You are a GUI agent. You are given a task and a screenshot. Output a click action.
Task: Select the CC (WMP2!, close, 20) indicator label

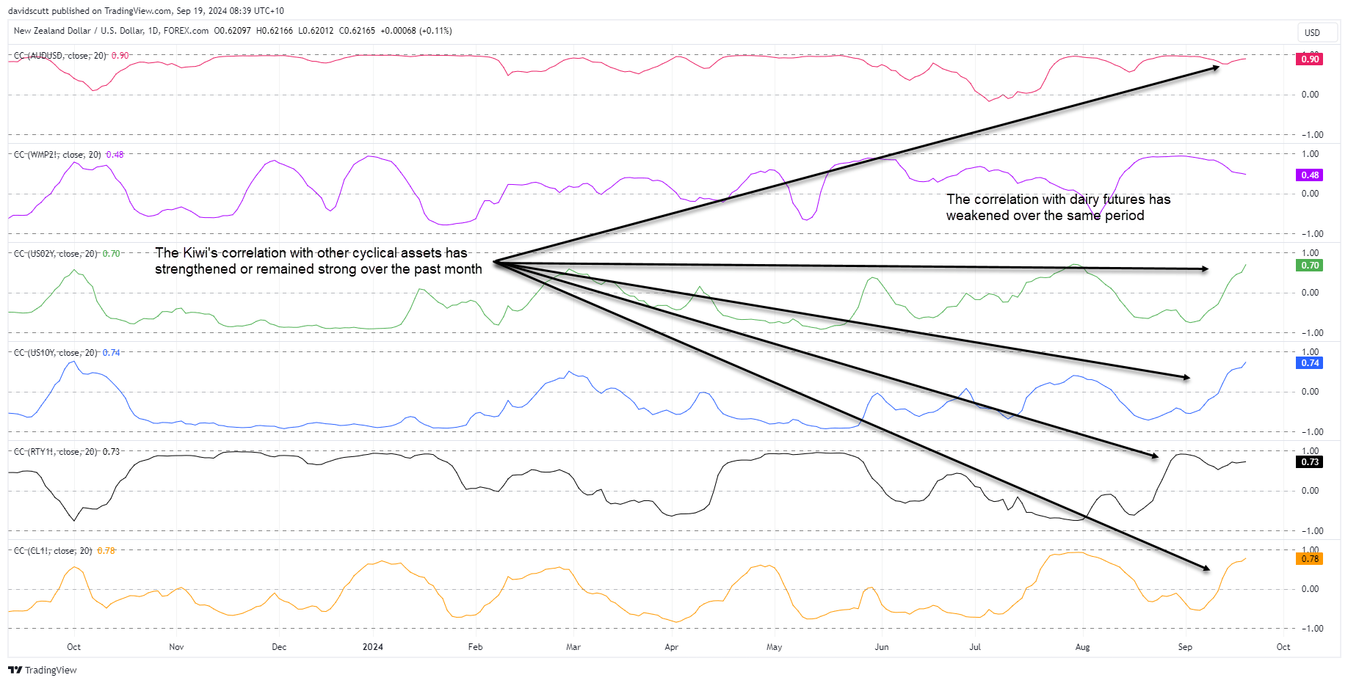[x=57, y=155]
